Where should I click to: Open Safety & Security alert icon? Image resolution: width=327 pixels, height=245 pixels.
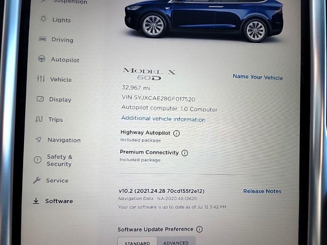pyautogui.click(x=38, y=160)
